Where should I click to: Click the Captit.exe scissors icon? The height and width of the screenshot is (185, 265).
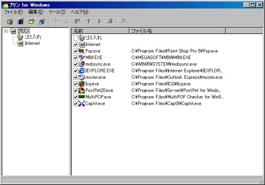pyautogui.click(x=82, y=104)
